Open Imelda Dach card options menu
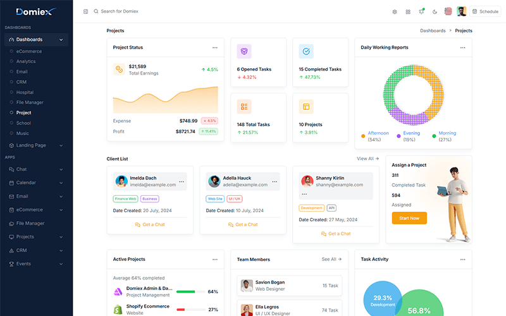Image resolution: width=506 pixels, height=316 pixels. [182, 181]
